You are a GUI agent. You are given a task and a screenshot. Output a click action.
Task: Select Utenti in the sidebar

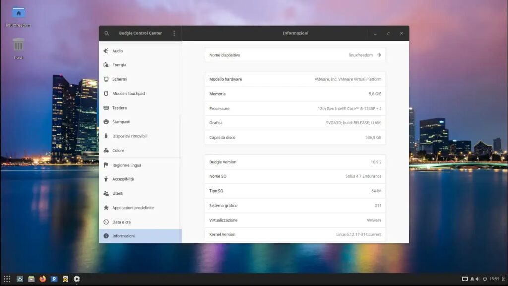119,193
